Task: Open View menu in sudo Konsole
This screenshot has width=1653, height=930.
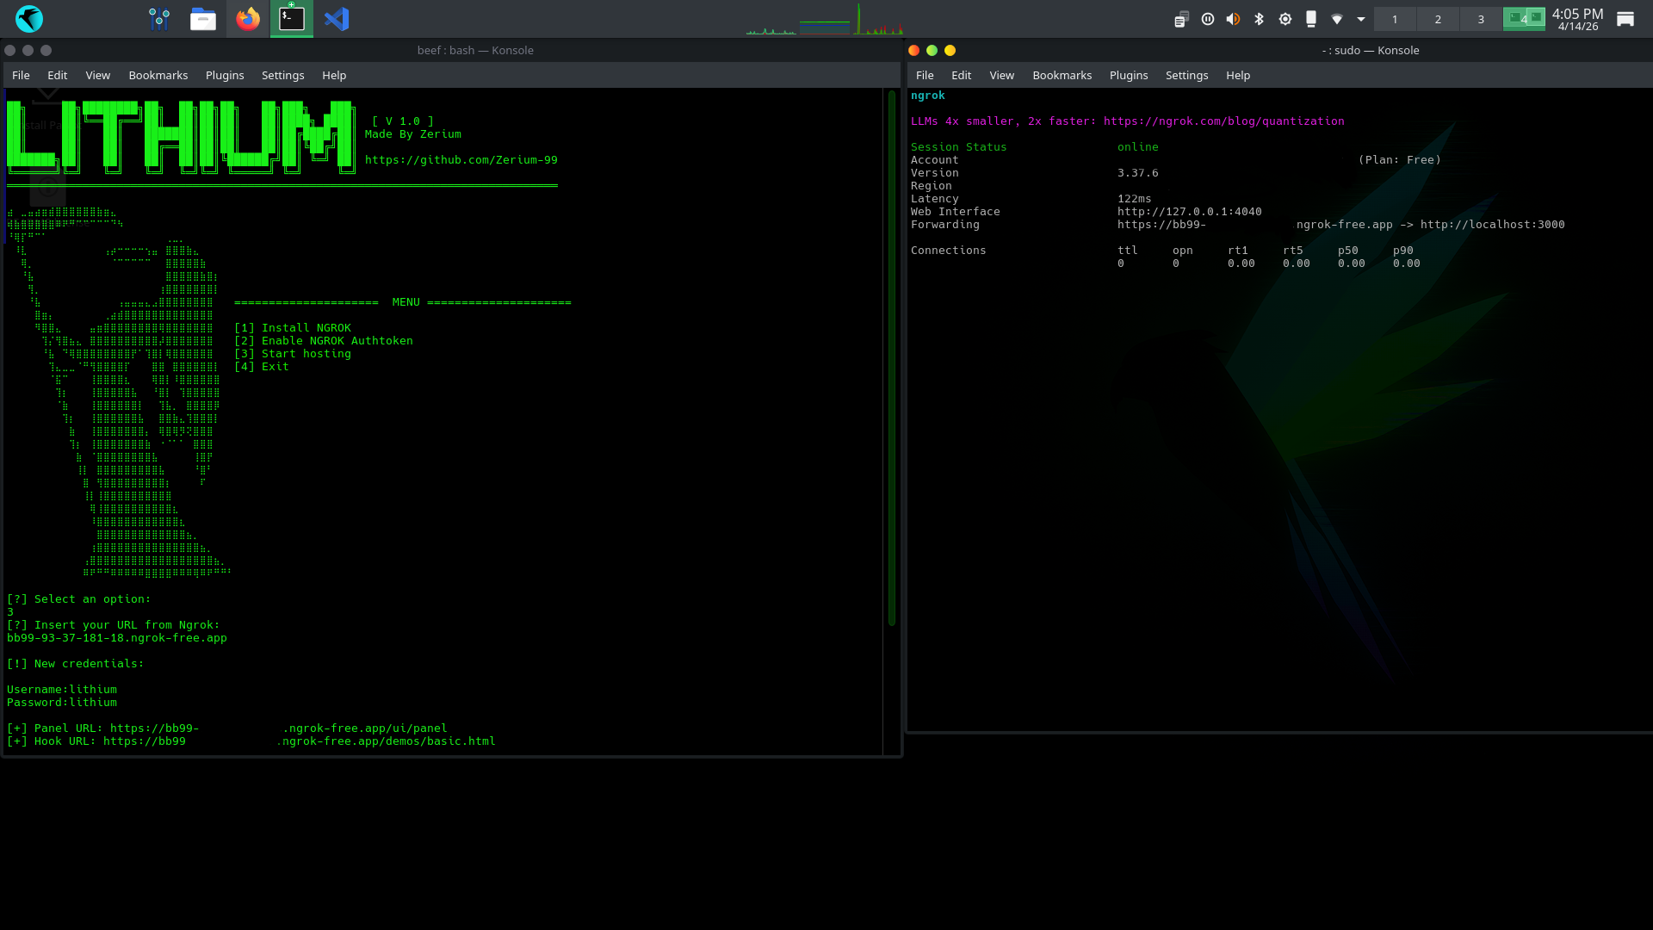Action: 1001,76
